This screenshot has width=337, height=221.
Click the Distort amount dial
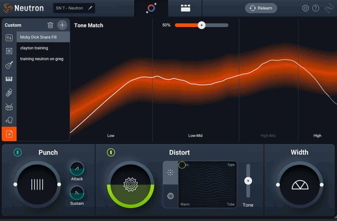click(x=130, y=184)
